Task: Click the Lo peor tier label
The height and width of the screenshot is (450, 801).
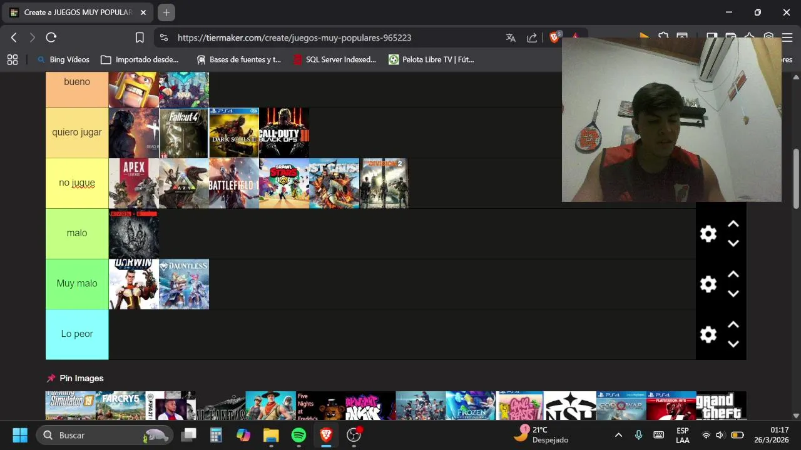Action: click(x=77, y=334)
